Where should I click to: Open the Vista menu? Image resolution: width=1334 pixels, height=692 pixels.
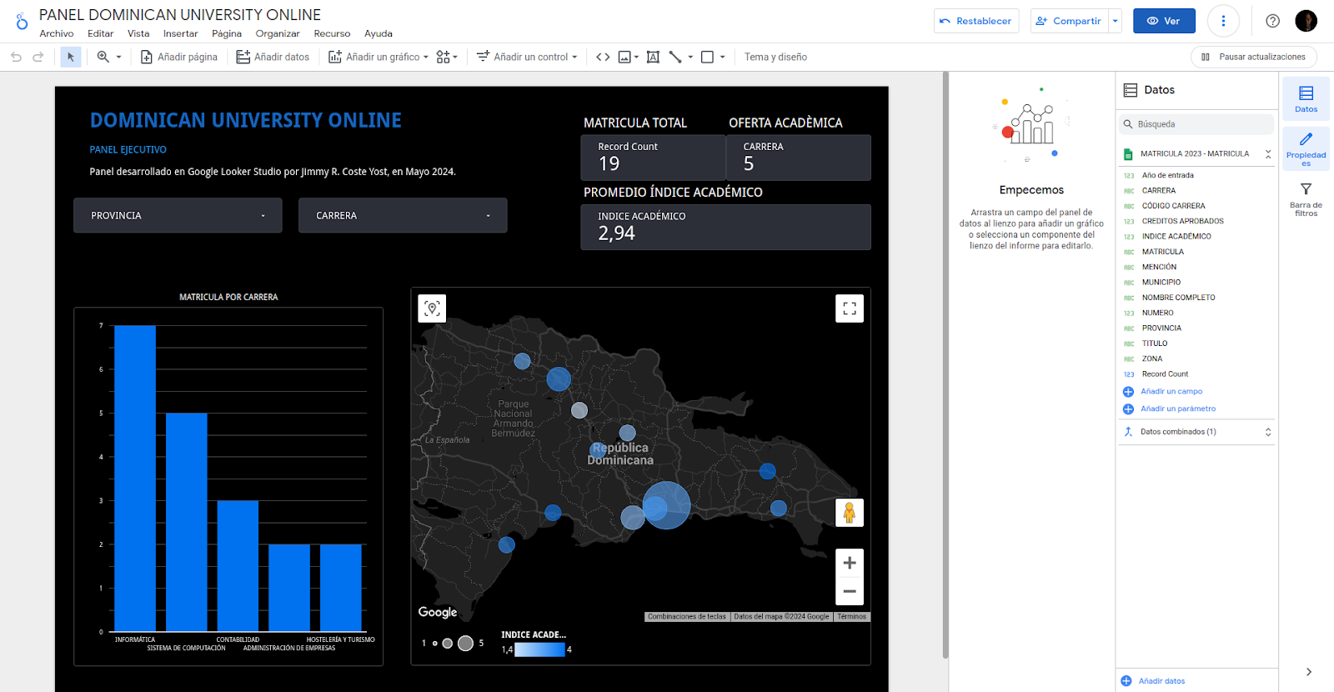coord(138,33)
